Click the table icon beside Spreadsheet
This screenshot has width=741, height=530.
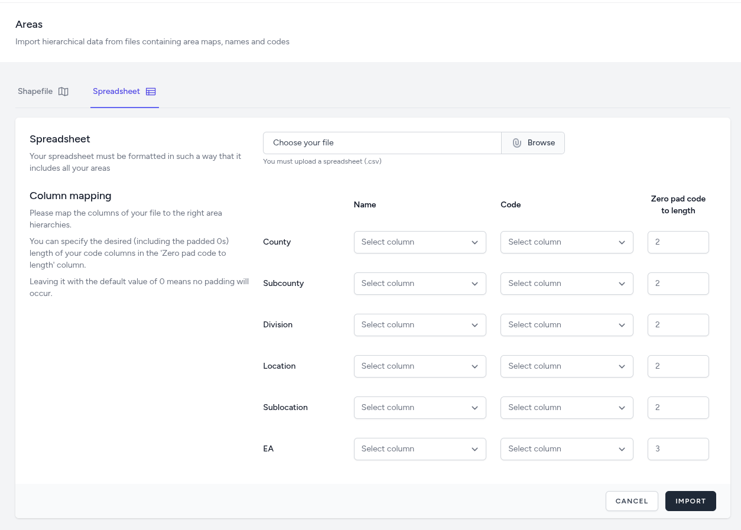coord(151,92)
